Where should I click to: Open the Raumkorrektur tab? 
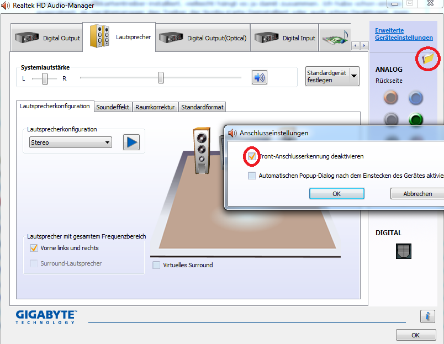click(155, 107)
